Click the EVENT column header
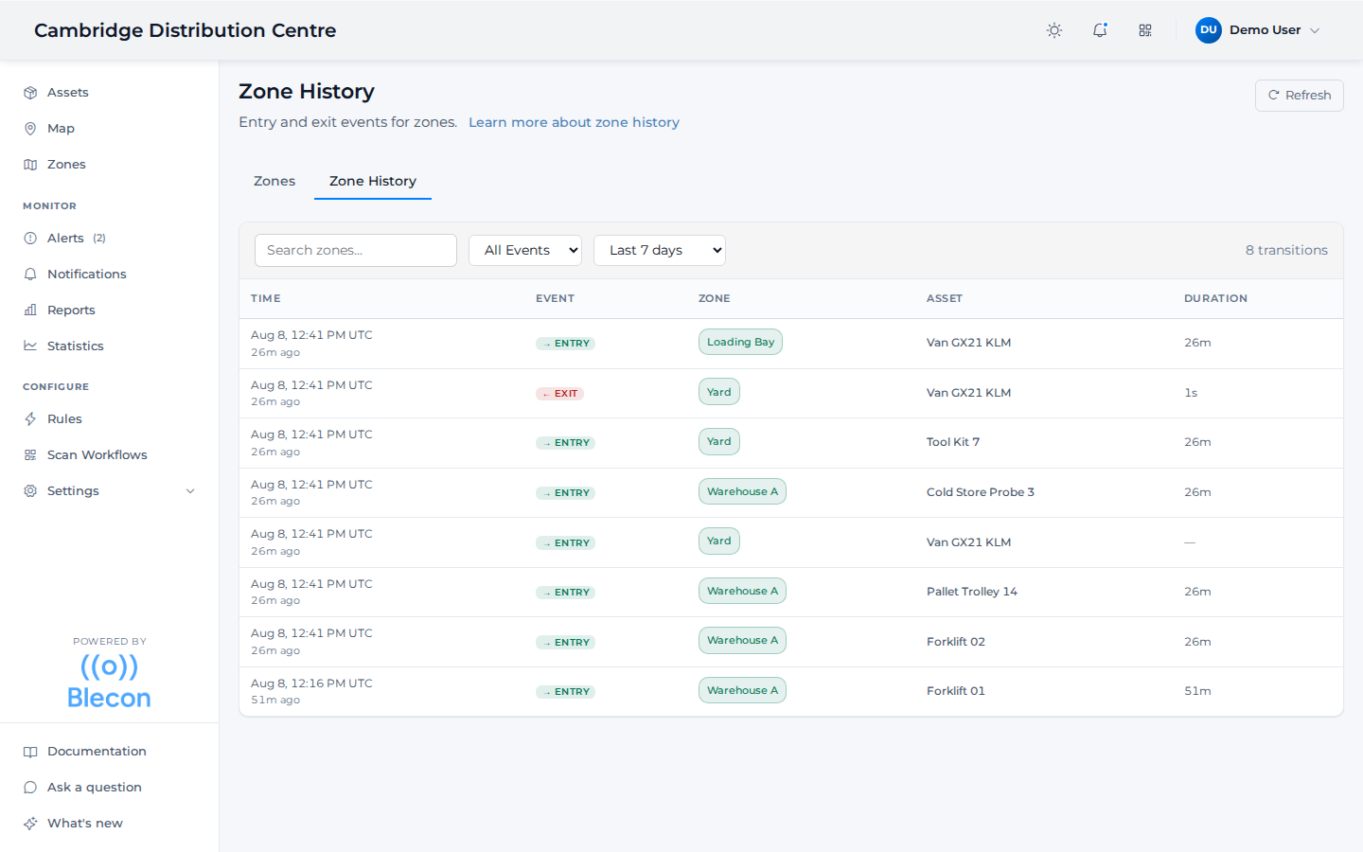This screenshot has height=852, width=1363. [555, 298]
